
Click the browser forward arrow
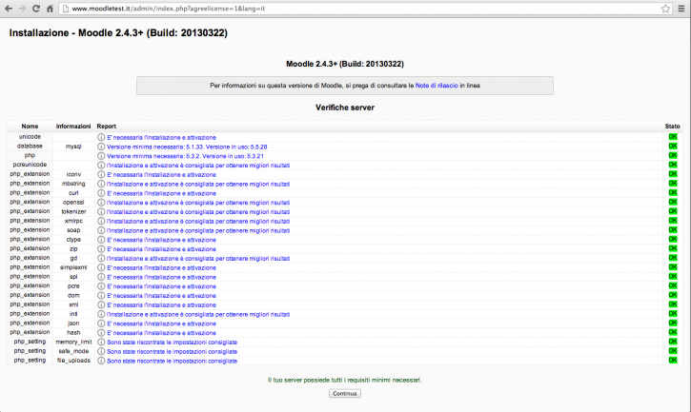22,9
